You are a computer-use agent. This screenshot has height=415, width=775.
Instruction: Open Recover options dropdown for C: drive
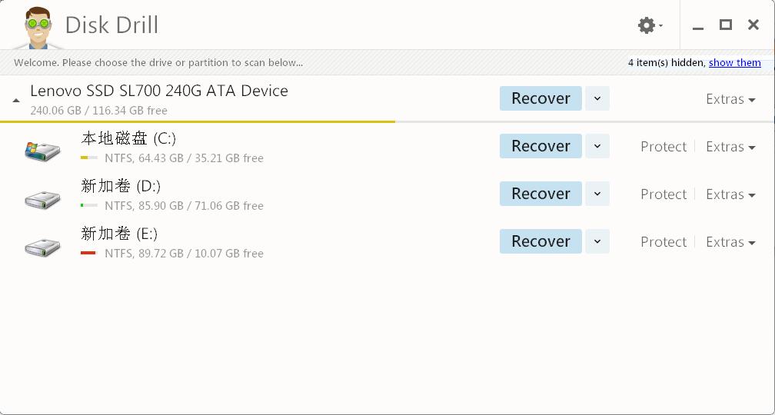[x=597, y=146]
